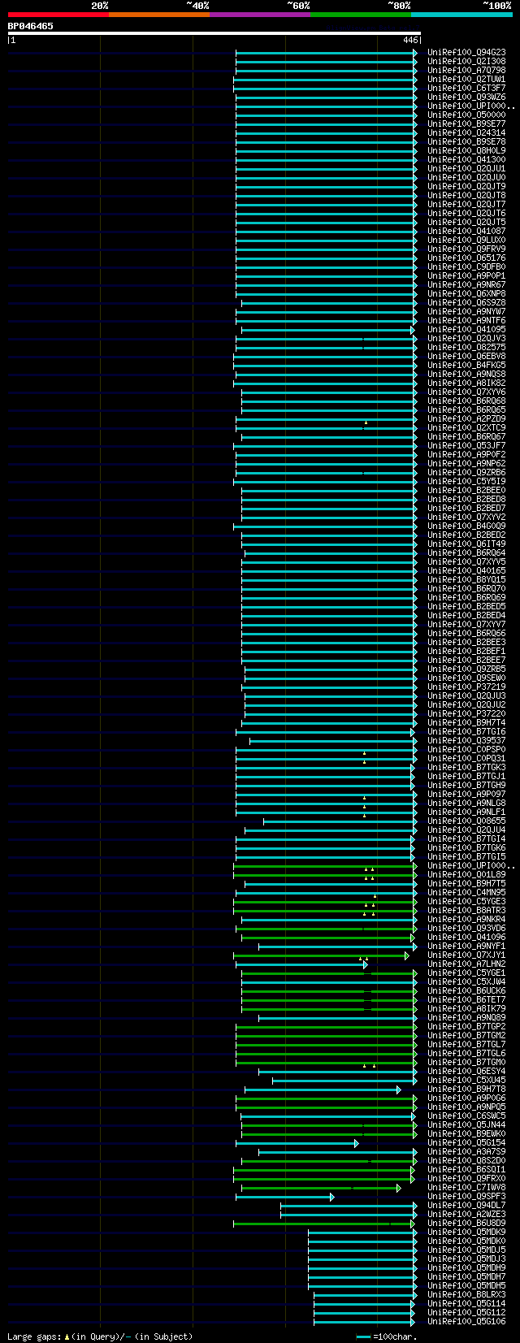Click UniRef100_B7TGM0 label
Screen dimensions: 520x1343
[x=466, y=1062]
